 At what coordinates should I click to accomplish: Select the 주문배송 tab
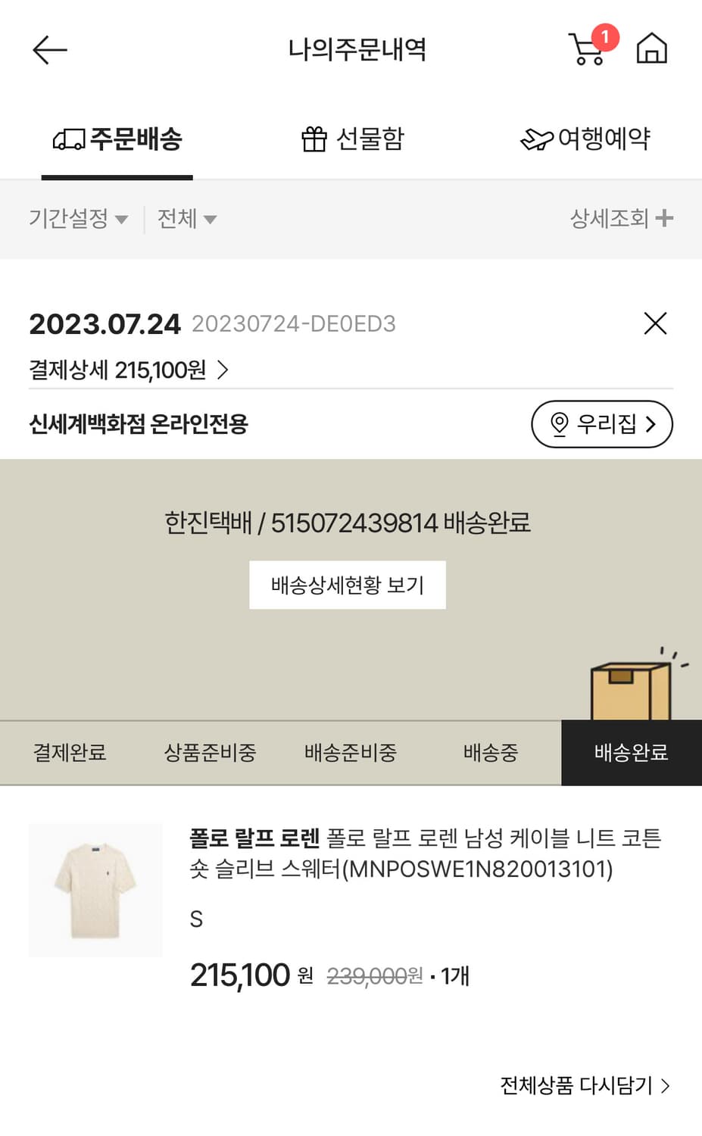117,139
